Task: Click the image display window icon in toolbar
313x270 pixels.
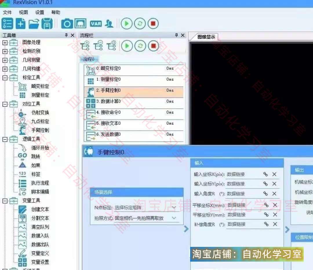Action: [x=81, y=23]
